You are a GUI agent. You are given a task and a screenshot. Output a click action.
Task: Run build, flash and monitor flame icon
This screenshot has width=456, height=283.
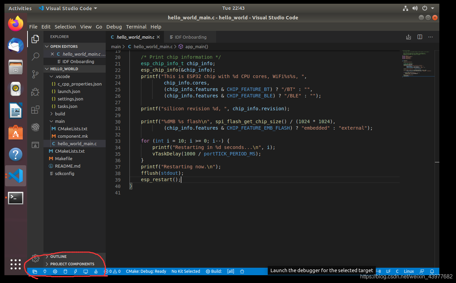(x=96, y=271)
